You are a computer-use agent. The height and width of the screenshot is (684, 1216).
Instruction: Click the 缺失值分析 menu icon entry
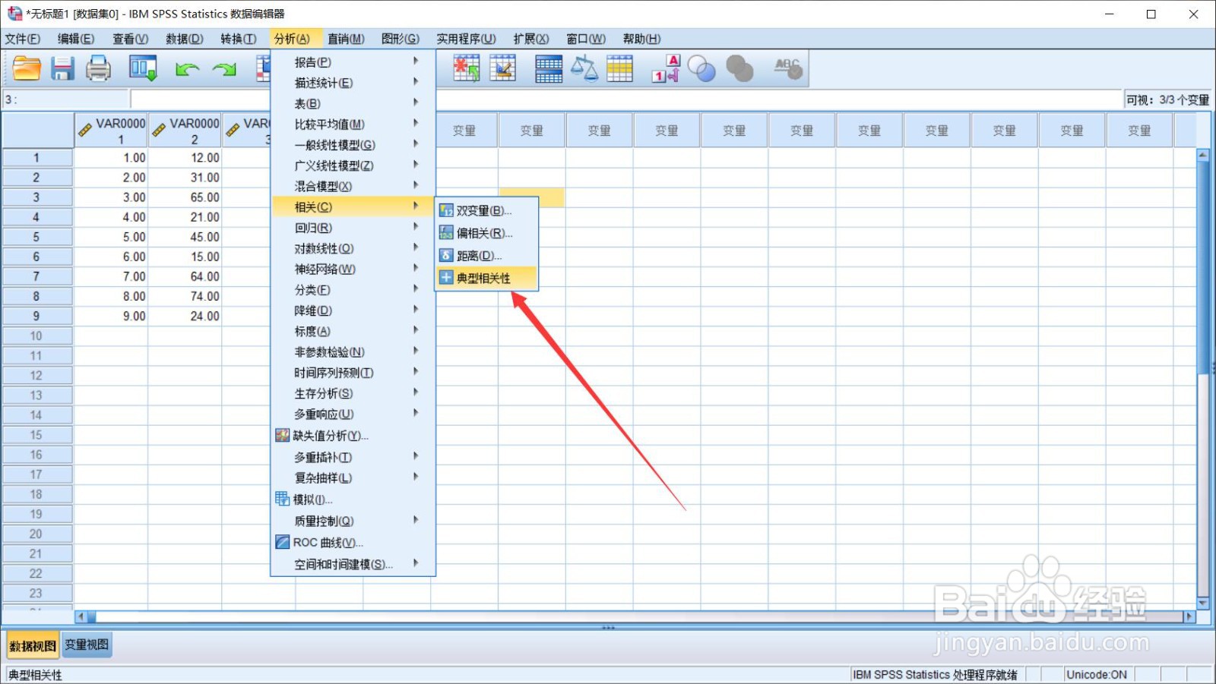(353, 436)
